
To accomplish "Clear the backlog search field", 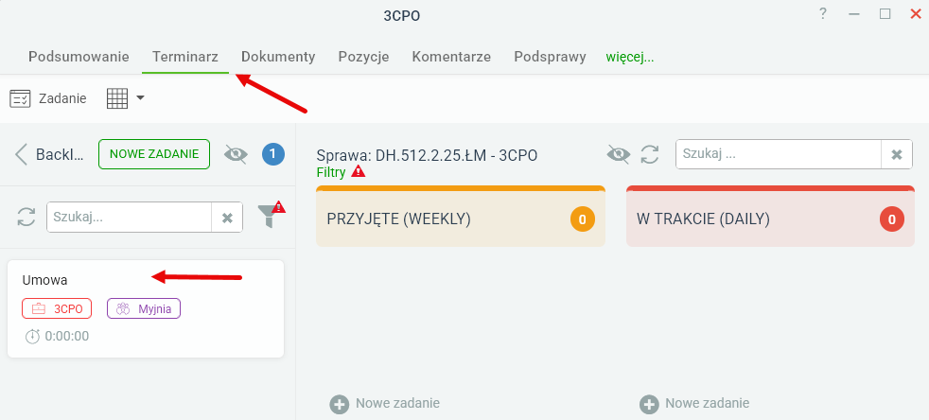I will [x=227, y=218].
